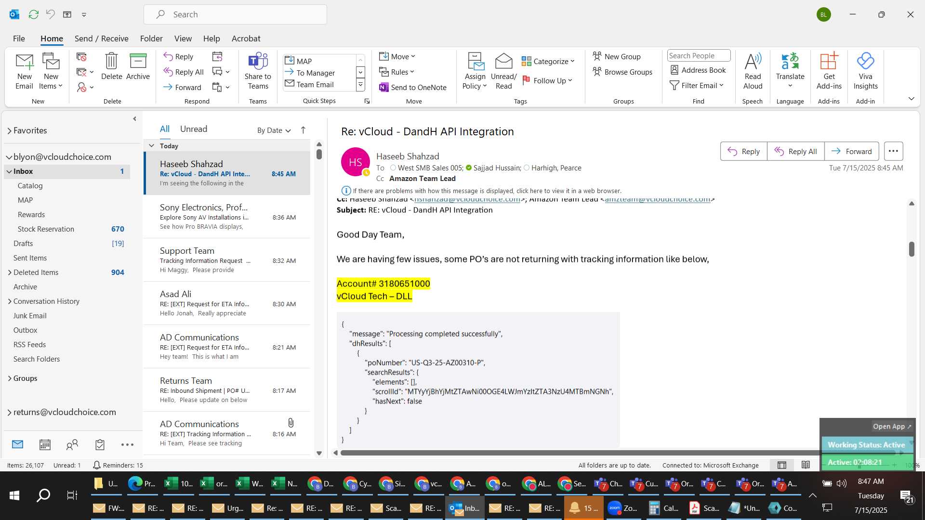Click Reply All in reading pane

[795, 151]
